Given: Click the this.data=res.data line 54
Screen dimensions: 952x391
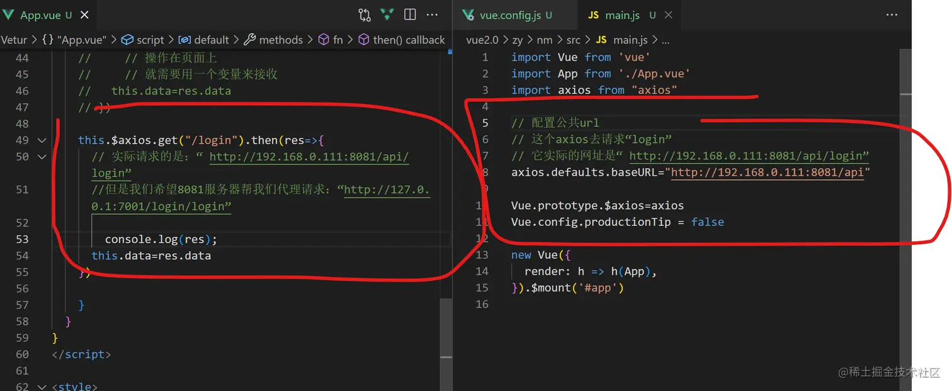Looking at the screenshot, I should coord(151,256).
